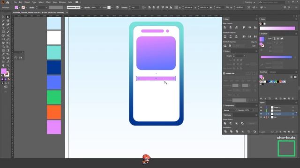Screen dimensions: 300x168
Task: Expand the BG layer contents
Action: point(268,117)
